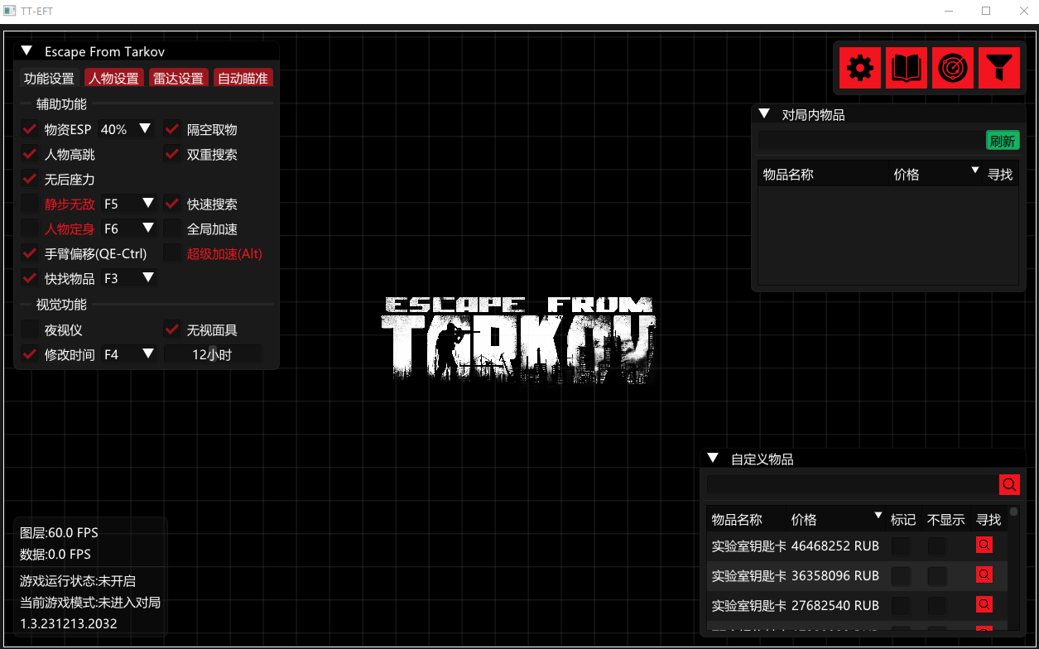Check 标记 box in the 27682540 RUB row
The width and height of the screenshot is (1039, 649).
point(901,605)
